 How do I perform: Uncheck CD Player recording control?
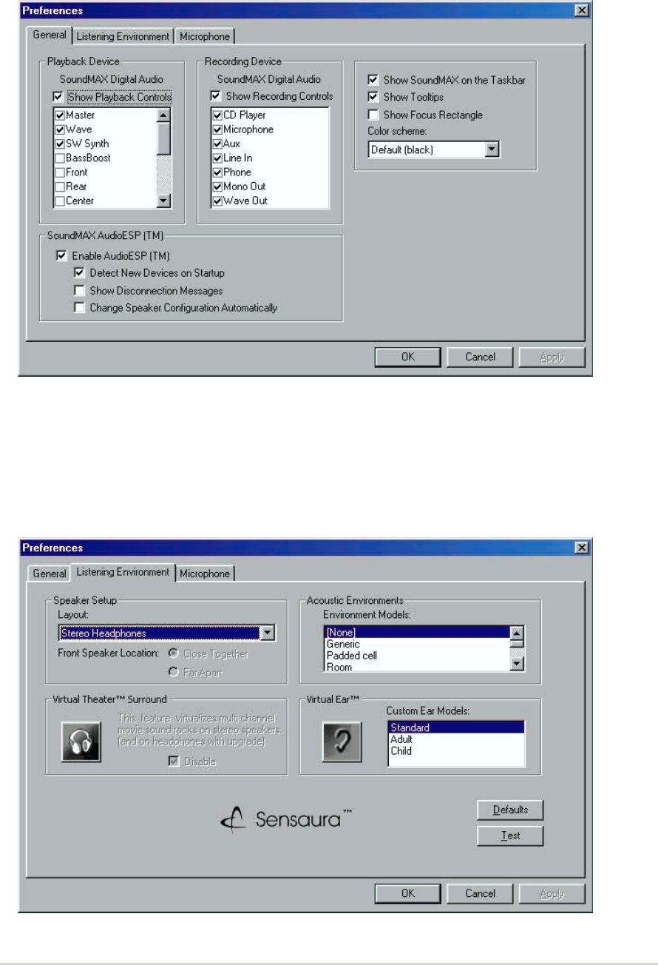pyautogui.click(x=217, y=115)
